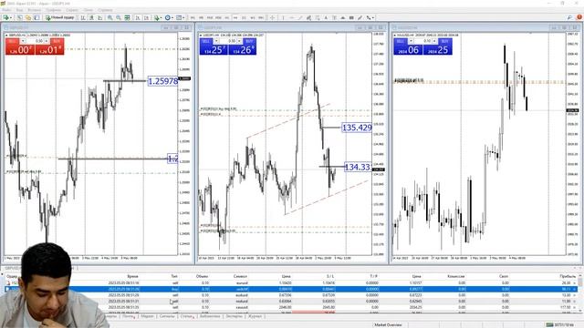Expand the Indicators dropdown arrow
Image resolution: width=584 pixels, height=328 pixels.
pos(162,17)
